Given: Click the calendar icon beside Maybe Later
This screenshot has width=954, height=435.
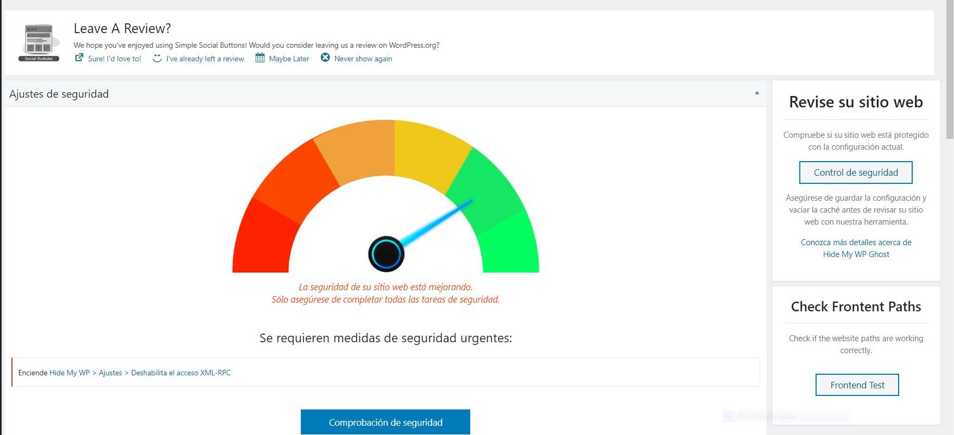Looking at the screenshot, I should click(x=260, y=57).
